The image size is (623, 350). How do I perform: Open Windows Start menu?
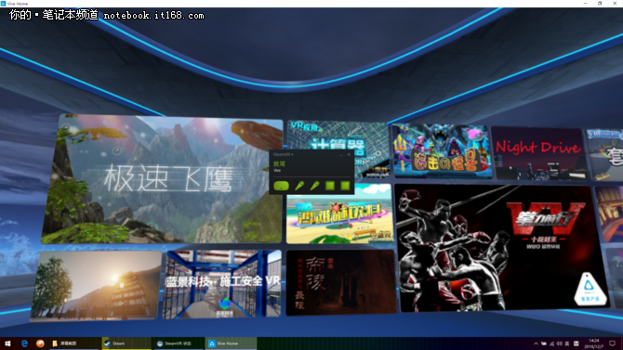(x=7, y=344)
